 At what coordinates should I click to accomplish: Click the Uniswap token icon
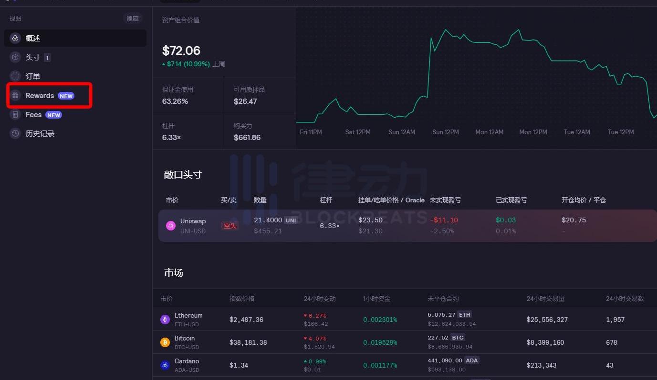point(171,226)
